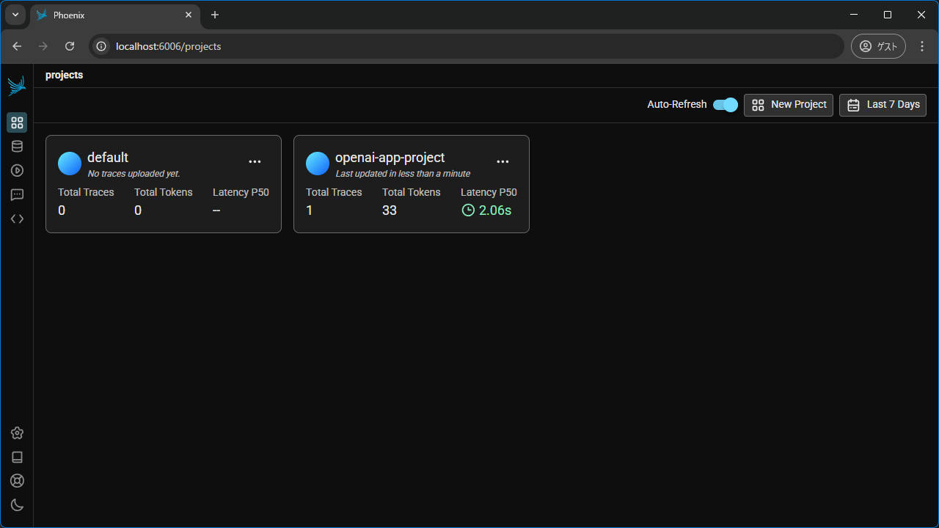Switch theme with the moon icon
The width and height of the screenshot is (939, 528).
(17, 505)
